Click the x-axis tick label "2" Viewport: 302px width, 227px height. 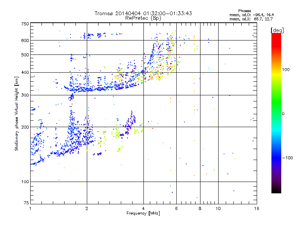87,208
